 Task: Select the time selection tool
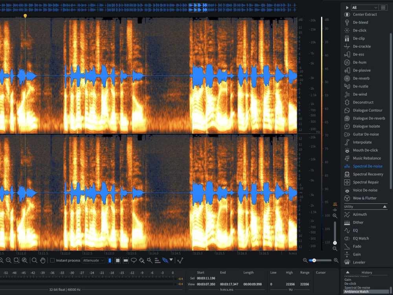click(110, 260)
